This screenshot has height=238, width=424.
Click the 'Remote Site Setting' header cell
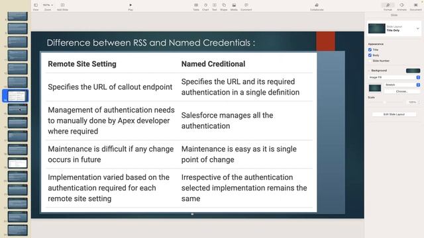point(82,64)
